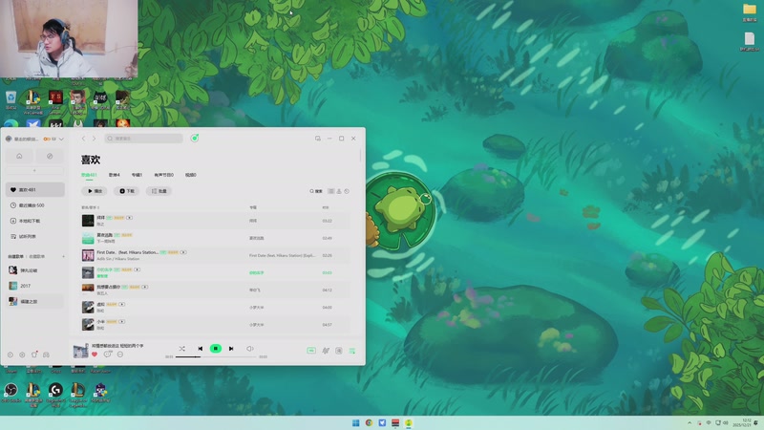Show hidden system tray icons

(690, 422)
